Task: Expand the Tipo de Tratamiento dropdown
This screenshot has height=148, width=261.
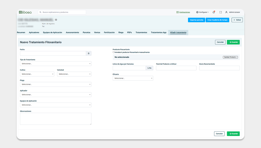Action: click(56, 64)
